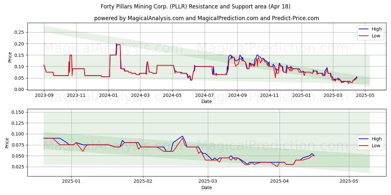The height and width of the screenshot is (195, 391).
Task: Click the '2025-03' x-axis label in top chart
Action: [333, 95]
